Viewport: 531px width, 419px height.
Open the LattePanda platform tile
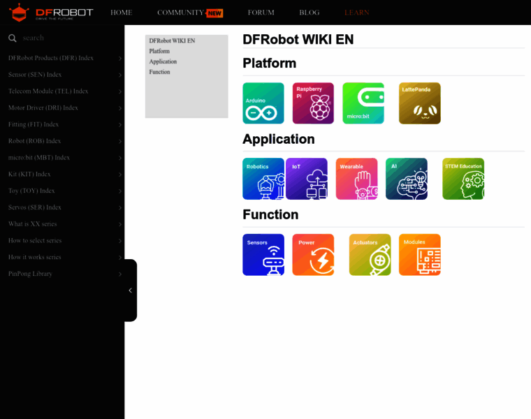coord(420,103)
